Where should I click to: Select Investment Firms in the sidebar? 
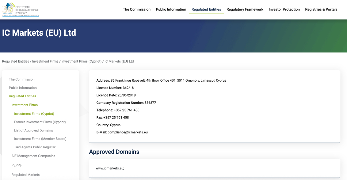tap(24, 105)
